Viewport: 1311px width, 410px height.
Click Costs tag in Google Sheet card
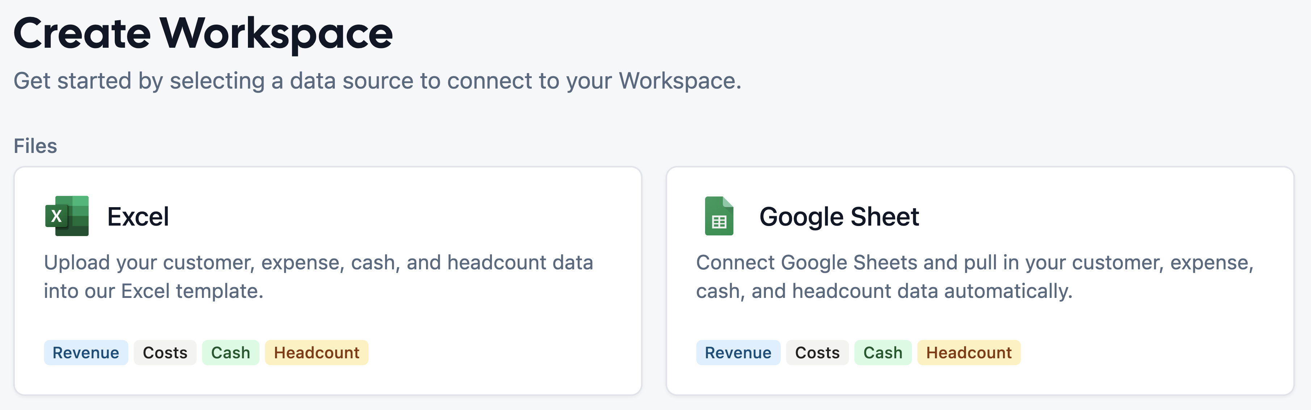point(817,353)
